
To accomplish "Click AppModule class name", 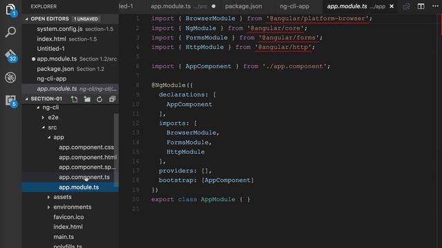I will point(218,199).
